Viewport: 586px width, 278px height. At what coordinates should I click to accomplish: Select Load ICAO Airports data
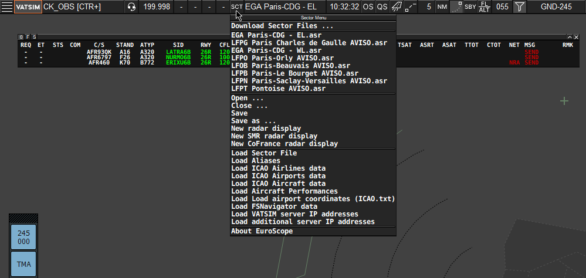[x=313, y=176]
